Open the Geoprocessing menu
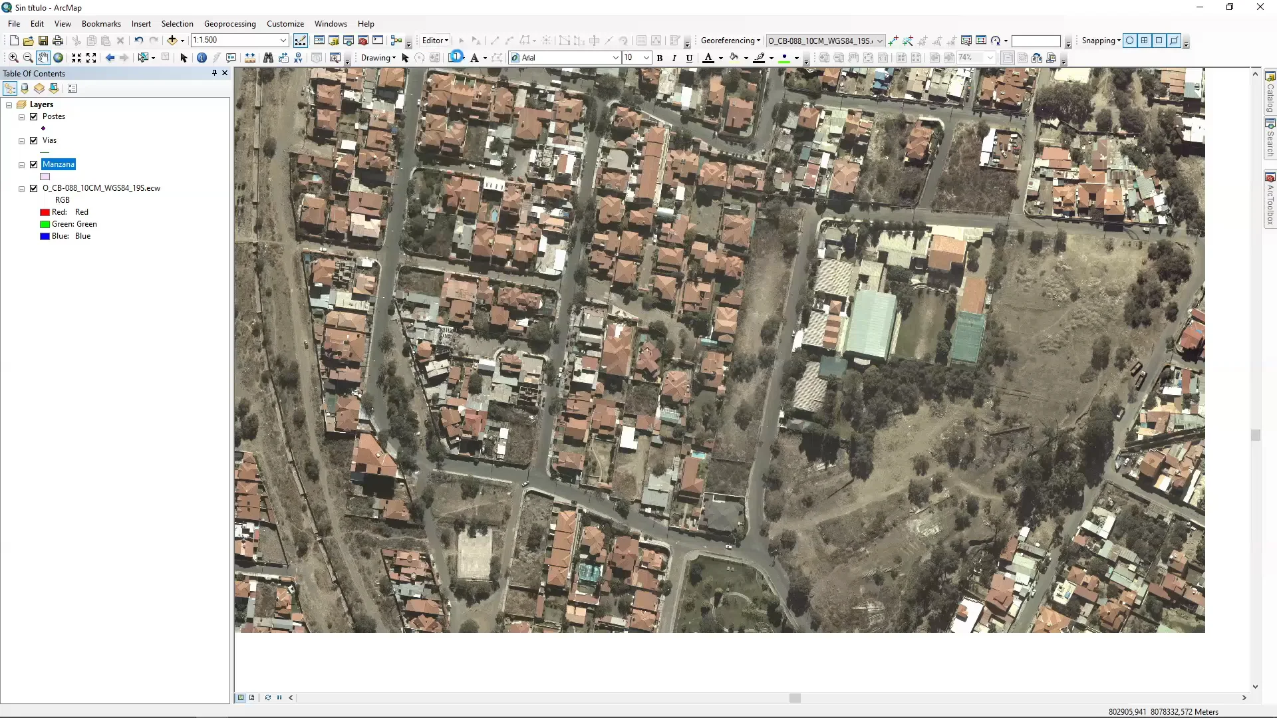This screenshot has width=1277, height=718. pyautogui.click(x=229, y=24)
